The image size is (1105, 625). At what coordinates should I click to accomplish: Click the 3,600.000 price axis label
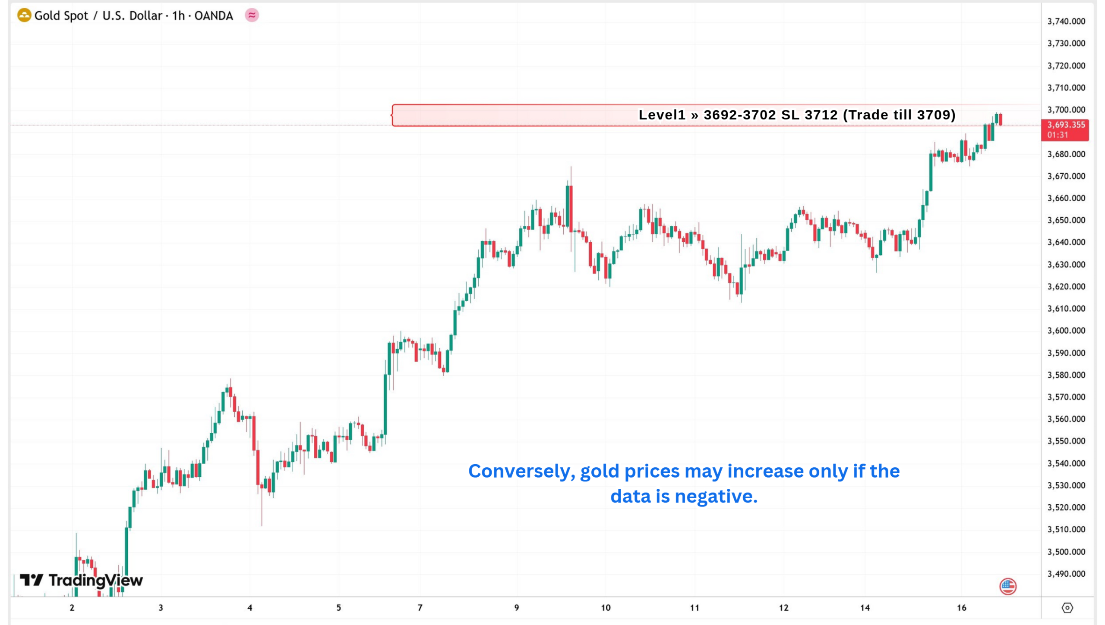pos(1066,331)
